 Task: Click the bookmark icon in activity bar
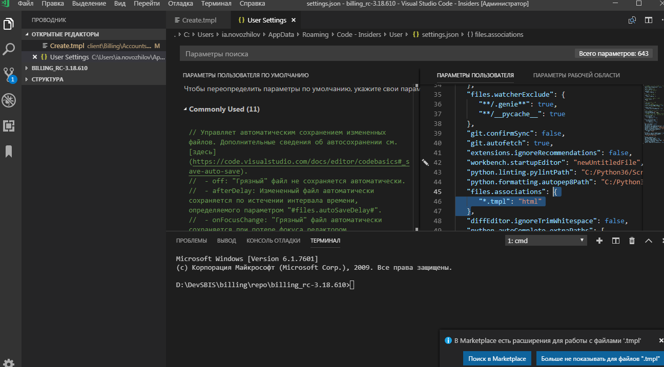(9, 152)
